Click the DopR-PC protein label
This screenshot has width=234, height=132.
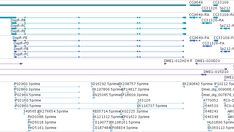pyautogui.click(x=21, y=54)
